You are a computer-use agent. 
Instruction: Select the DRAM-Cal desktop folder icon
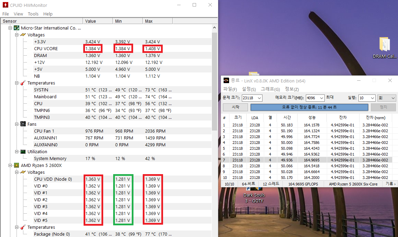(385, 48)
